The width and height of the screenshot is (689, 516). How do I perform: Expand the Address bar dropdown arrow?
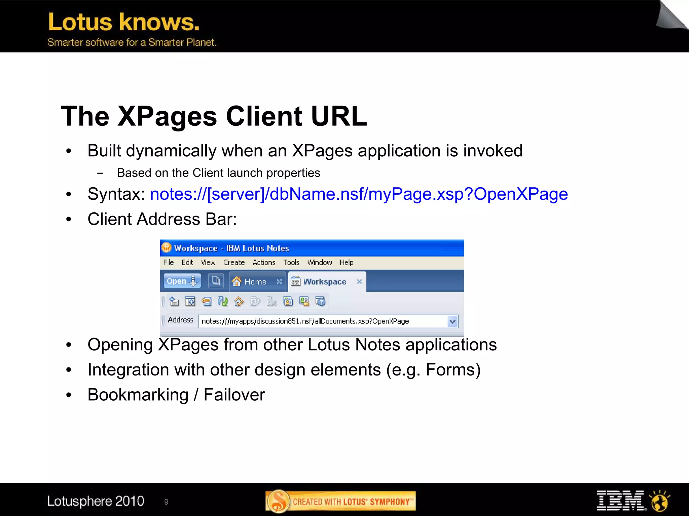point(453,321)
